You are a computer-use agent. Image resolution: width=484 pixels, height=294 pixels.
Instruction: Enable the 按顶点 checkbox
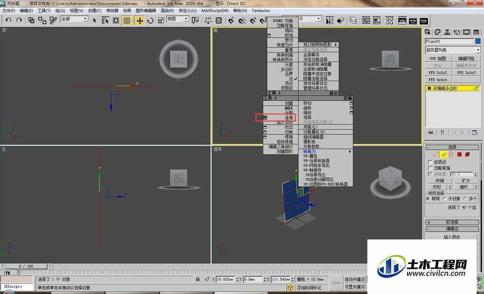430,162
